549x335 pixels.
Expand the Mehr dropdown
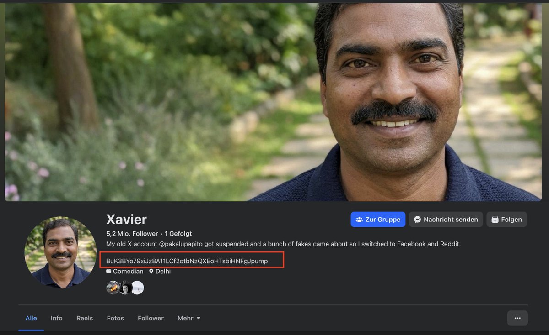189,318
